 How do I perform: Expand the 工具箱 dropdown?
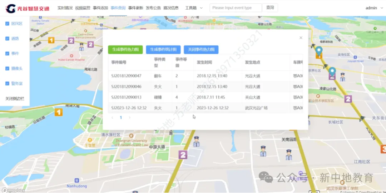point(194,8)
